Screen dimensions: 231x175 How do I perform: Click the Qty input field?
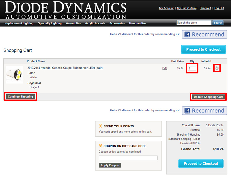192,68
